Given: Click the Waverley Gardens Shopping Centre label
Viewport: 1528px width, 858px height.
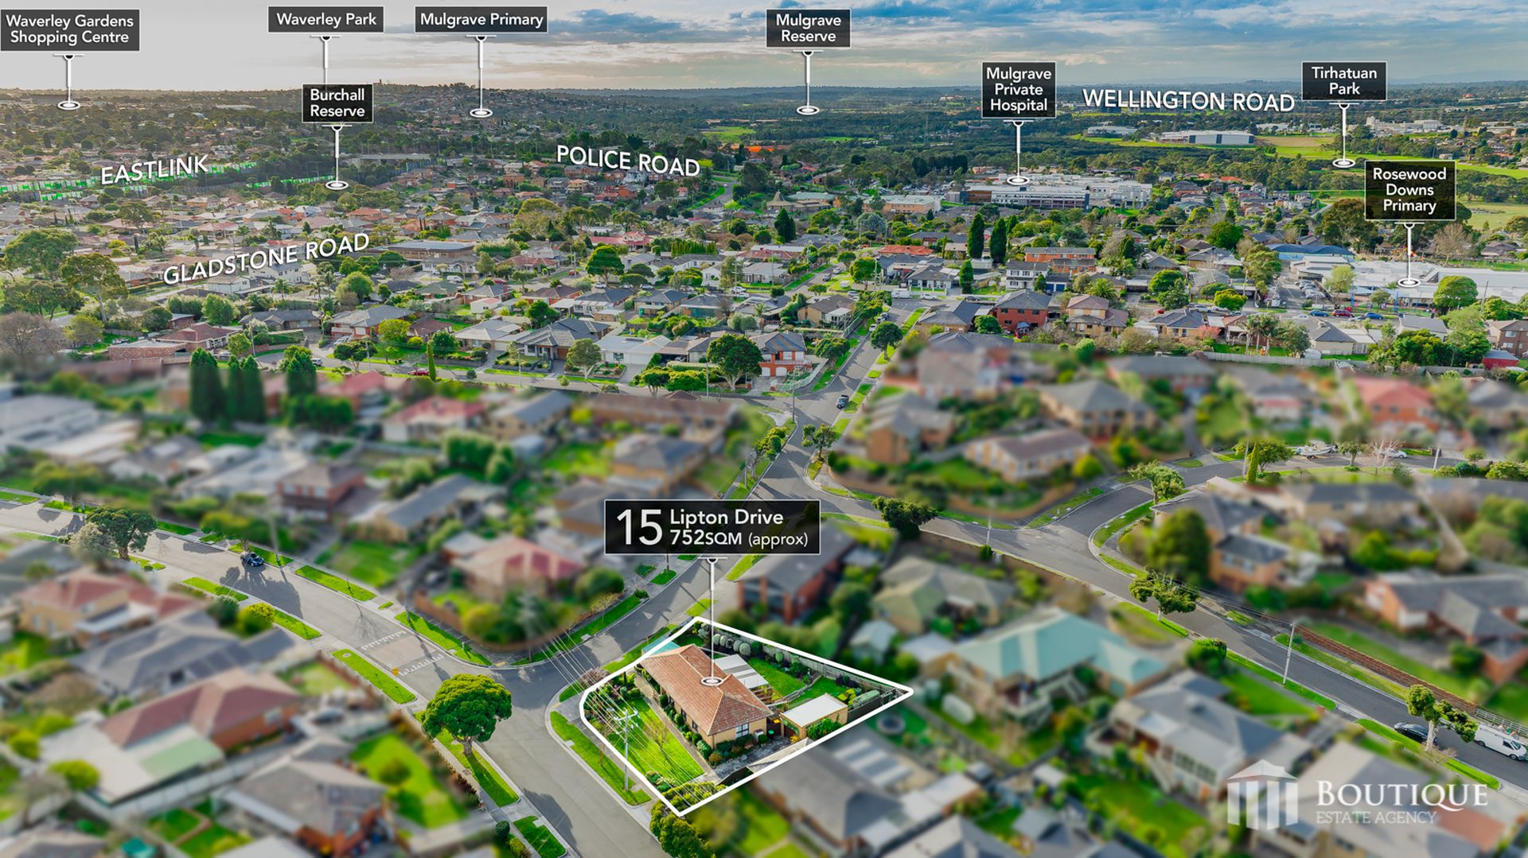Looking at the screenshot, I should point(69,29).
